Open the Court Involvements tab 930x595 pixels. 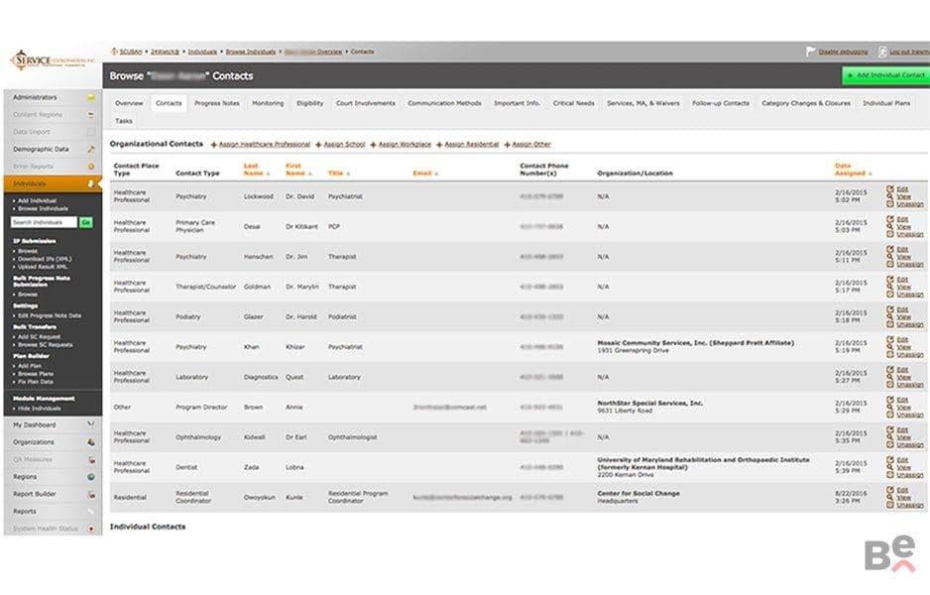click(x=365, y=103)
